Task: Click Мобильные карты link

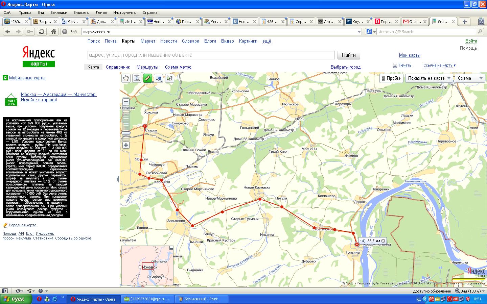Action: coord(27,78)
